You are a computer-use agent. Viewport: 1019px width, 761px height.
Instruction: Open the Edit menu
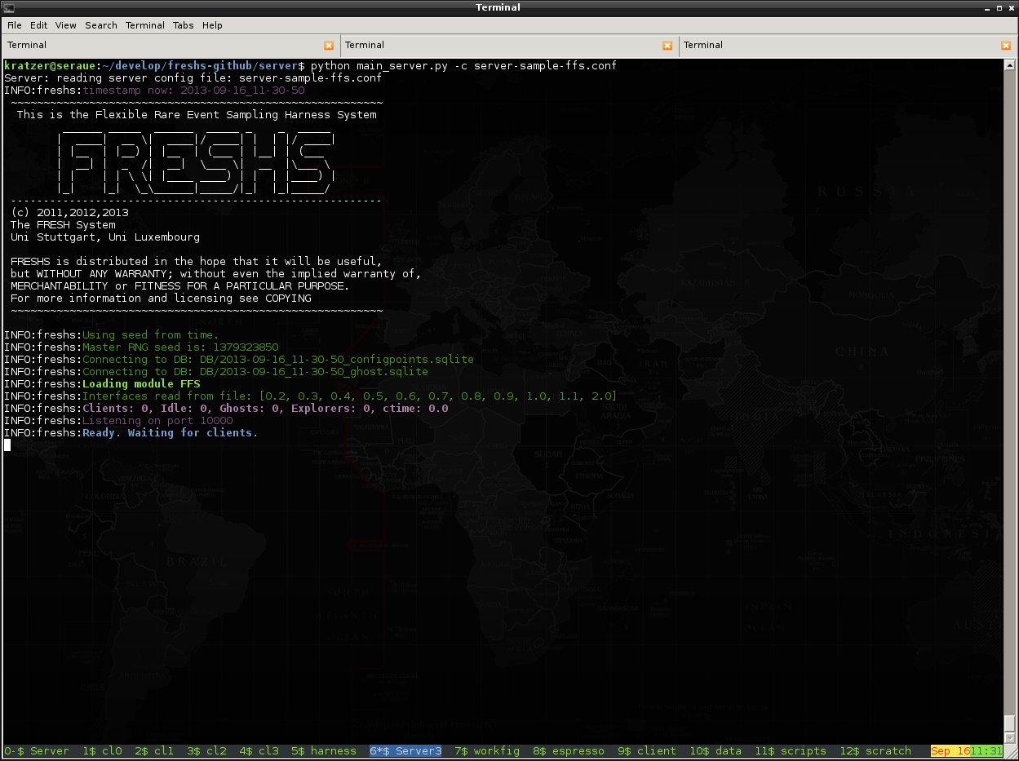(x=38, y=25)
